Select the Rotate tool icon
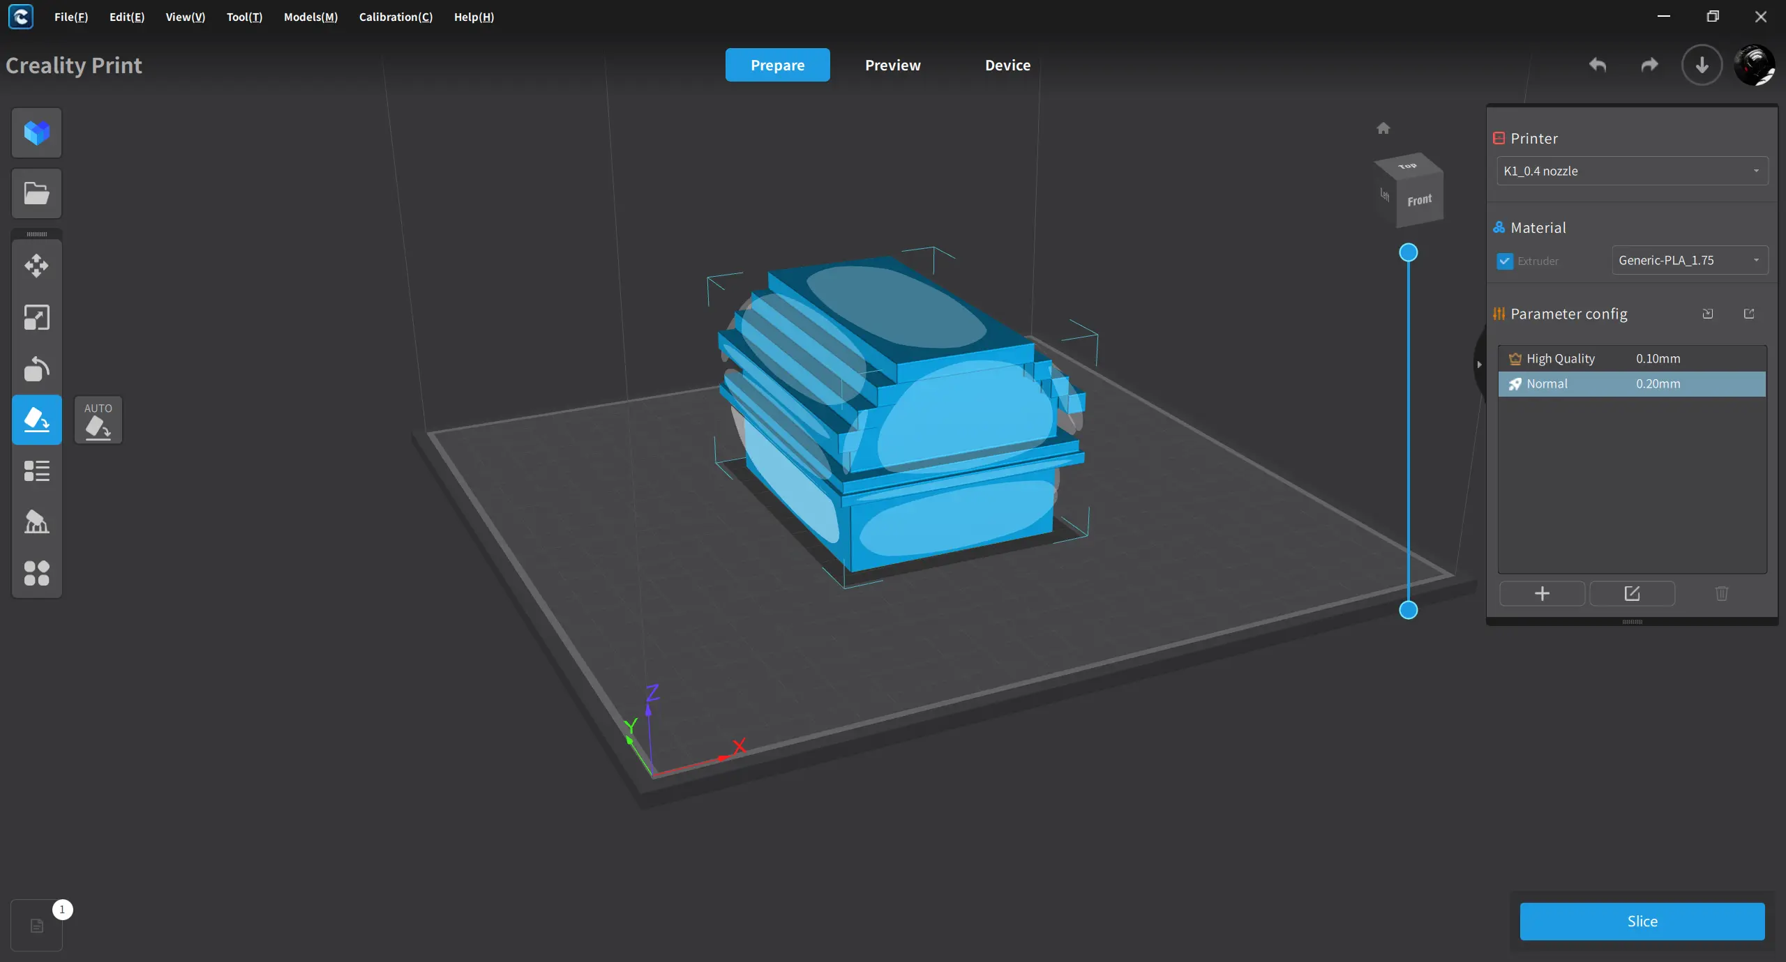 tap(37, 369)
